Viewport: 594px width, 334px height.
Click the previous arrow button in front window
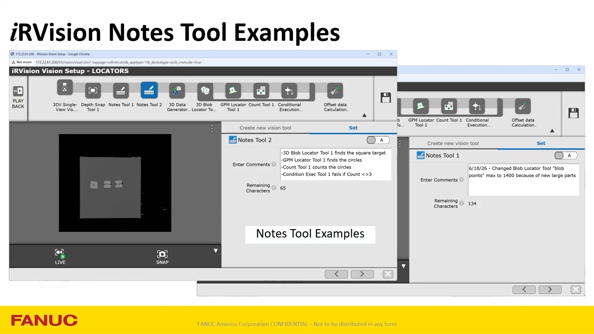pos(336,274)
